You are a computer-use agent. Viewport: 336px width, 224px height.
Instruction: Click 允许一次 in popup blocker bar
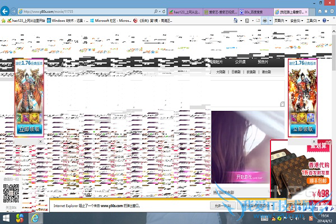click(222, 206)
